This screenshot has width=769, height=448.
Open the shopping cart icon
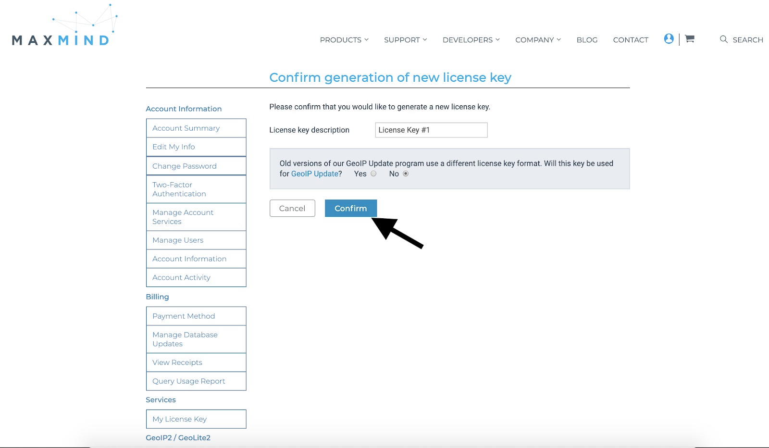click(690, 39)
